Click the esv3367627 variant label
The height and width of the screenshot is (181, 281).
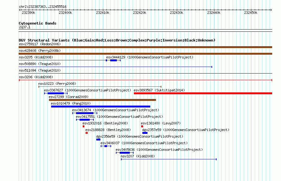pos(87,90)
